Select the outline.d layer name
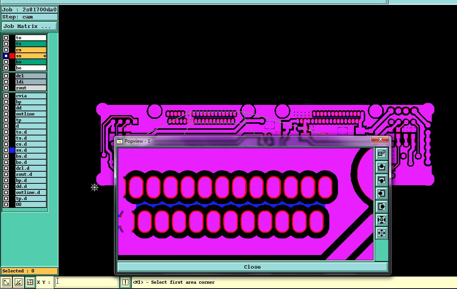This screenshot has width=457, height=289. tap(31, 192)
